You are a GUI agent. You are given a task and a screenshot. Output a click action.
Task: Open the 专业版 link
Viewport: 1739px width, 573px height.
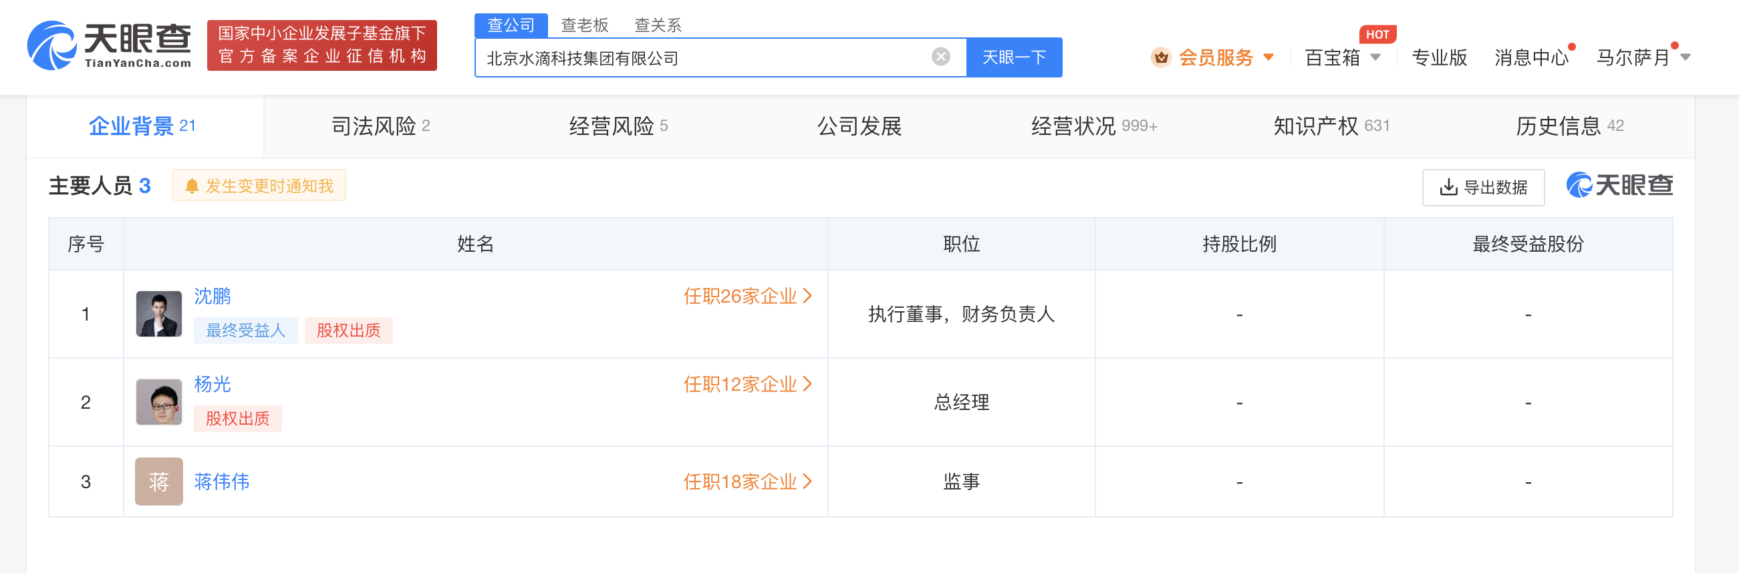coord(1440,57)
